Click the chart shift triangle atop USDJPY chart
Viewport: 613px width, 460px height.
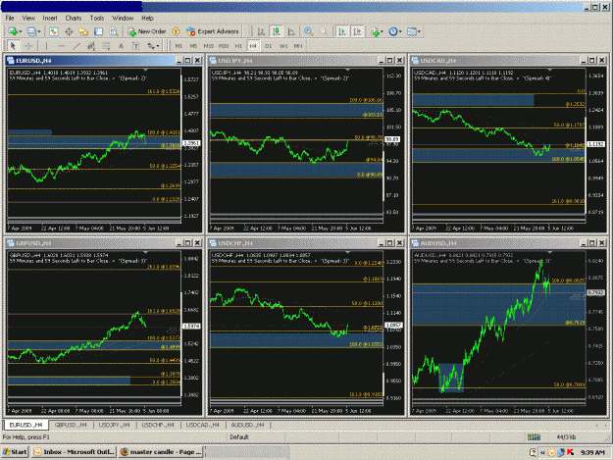pyautogui.click(x=347, y=70)
